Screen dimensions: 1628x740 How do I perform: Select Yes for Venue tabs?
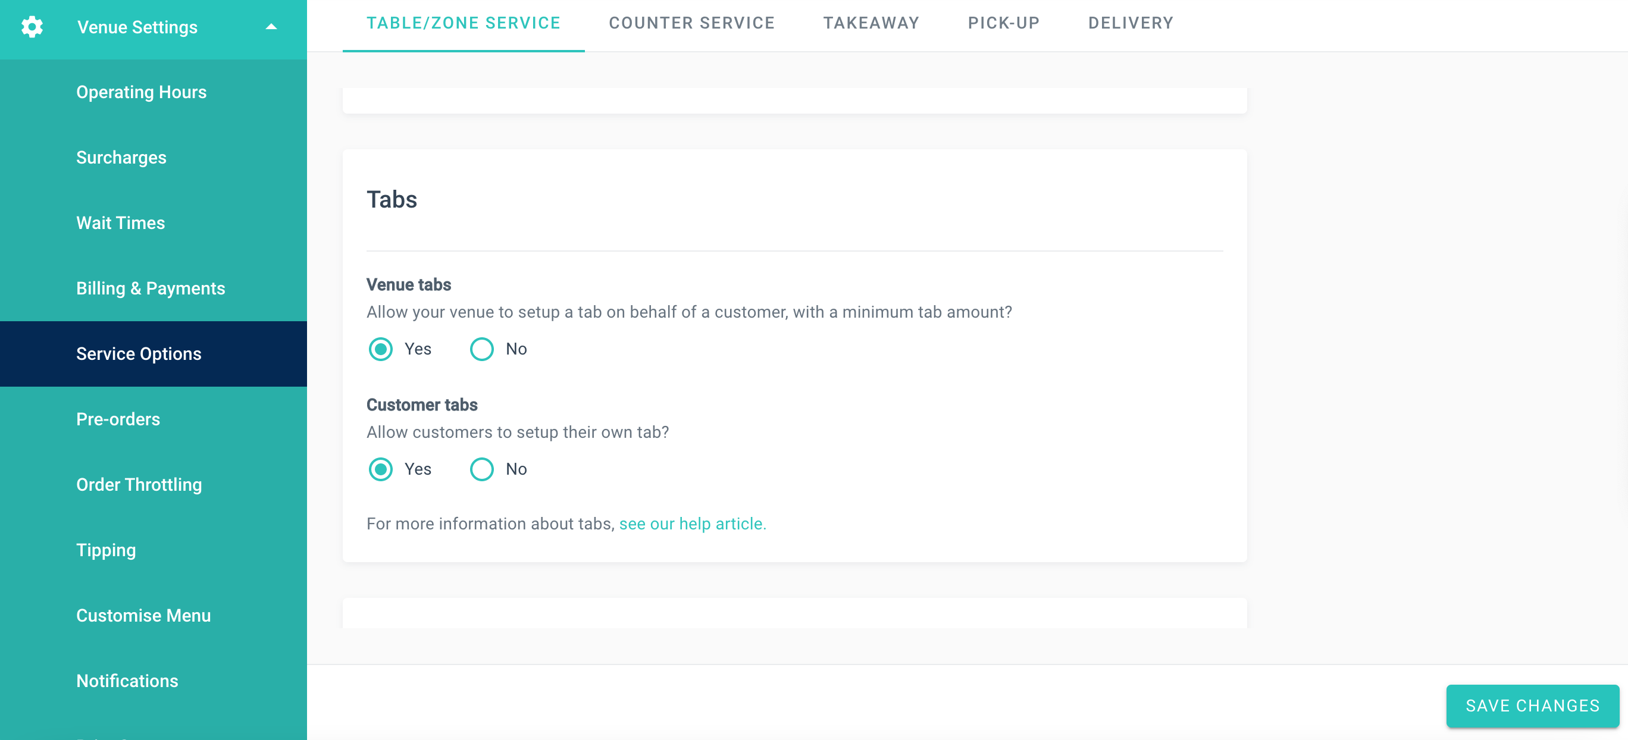[380, 349]
